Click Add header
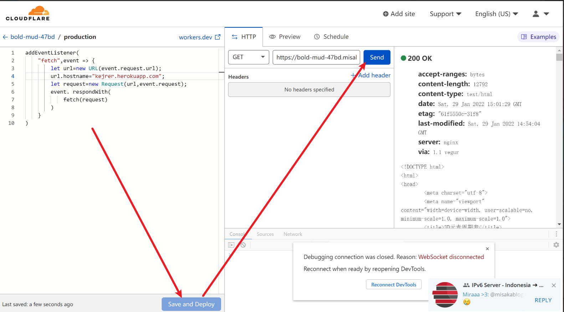Viewport: 564px width, 312px height. click(x=371, y=75)
